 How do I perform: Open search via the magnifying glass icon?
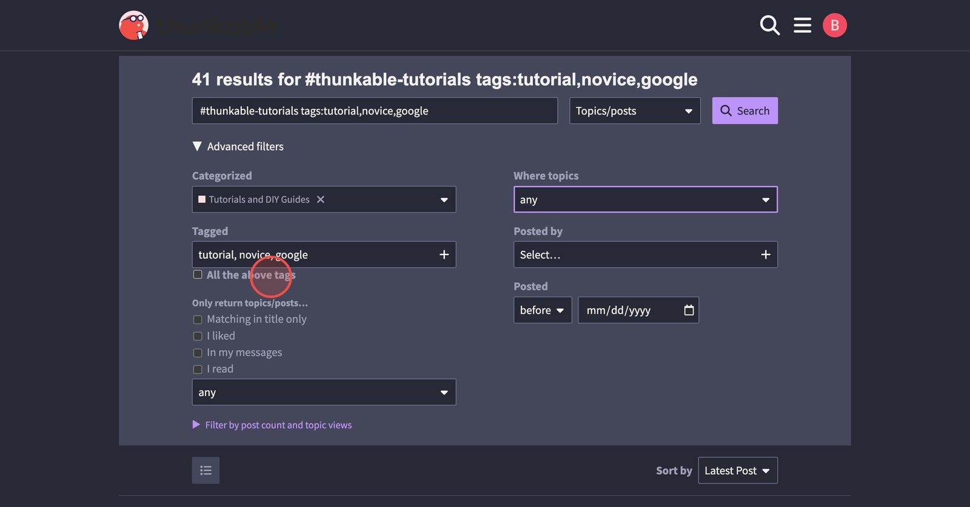(x=769, y=25)
